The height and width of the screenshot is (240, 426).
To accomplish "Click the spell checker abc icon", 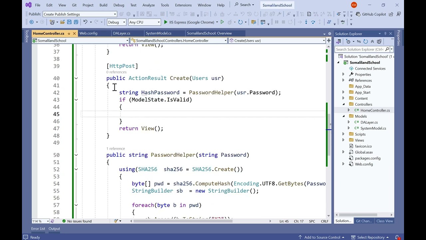I will (x=342, y=22).
